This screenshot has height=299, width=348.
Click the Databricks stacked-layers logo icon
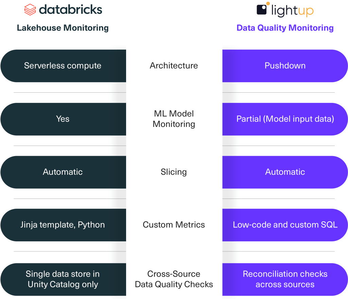tap(30, 10)
